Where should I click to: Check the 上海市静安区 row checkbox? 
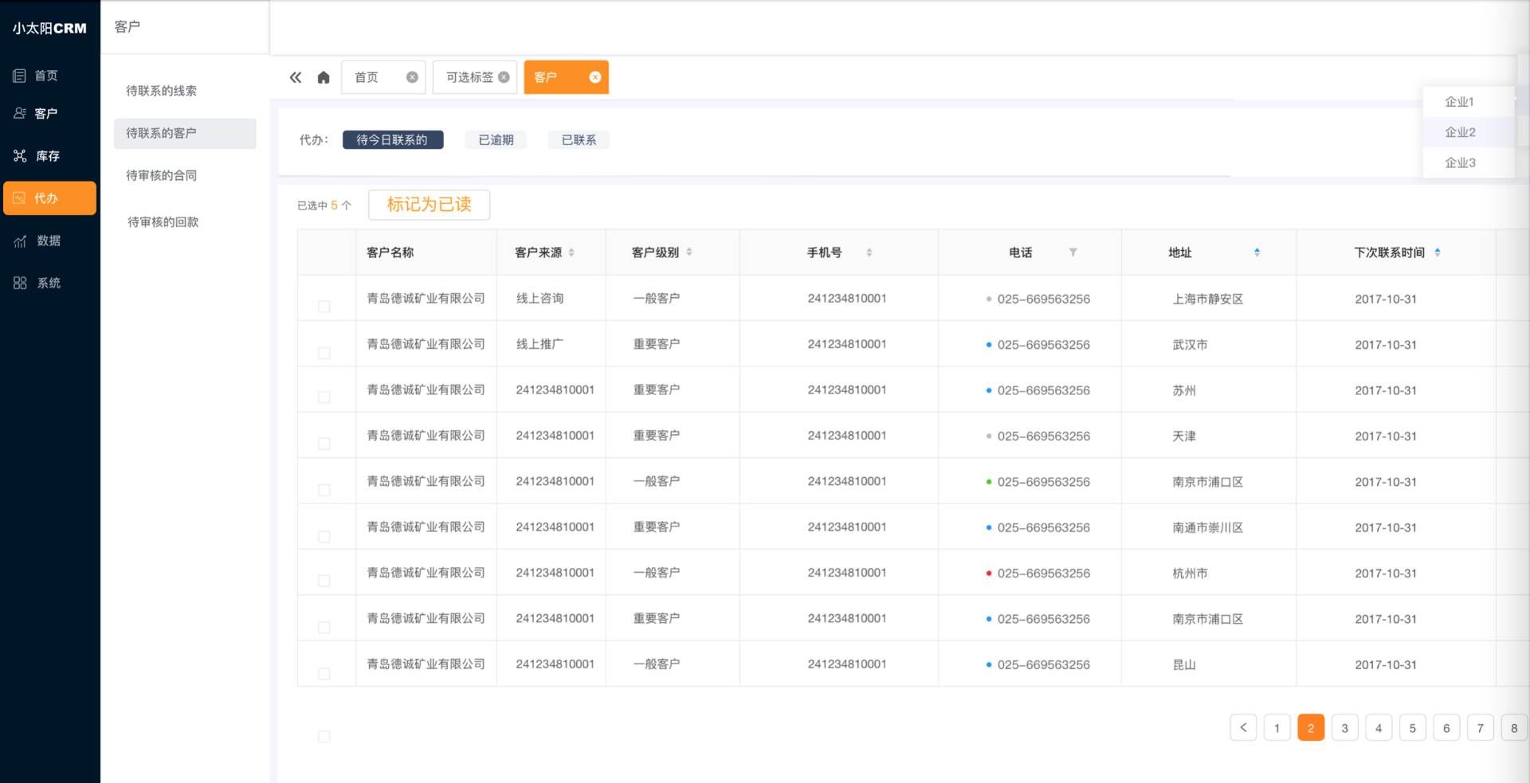click(324, 307)
